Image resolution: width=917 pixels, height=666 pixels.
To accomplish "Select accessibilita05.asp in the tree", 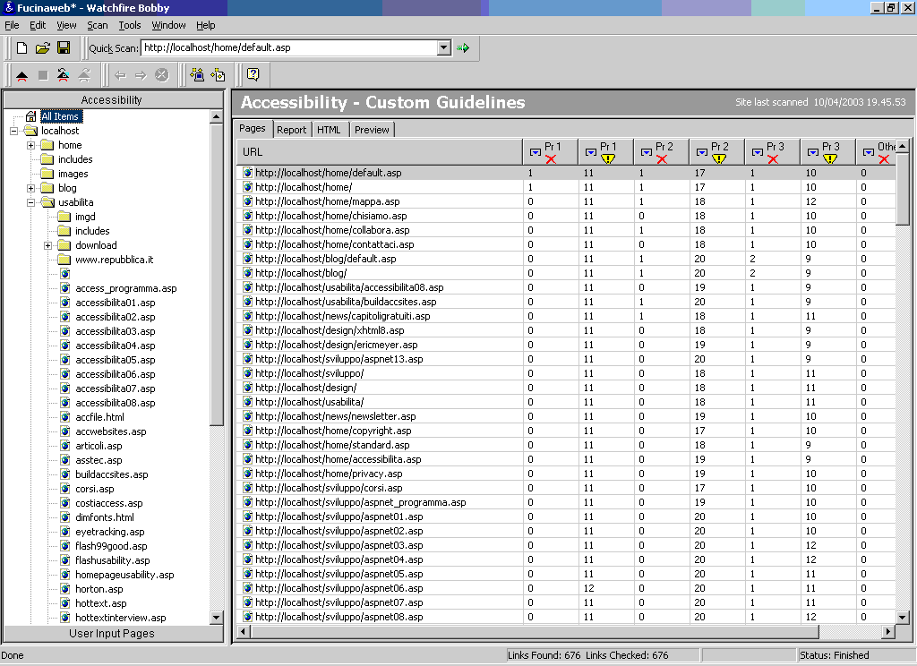I will [115, 360].
